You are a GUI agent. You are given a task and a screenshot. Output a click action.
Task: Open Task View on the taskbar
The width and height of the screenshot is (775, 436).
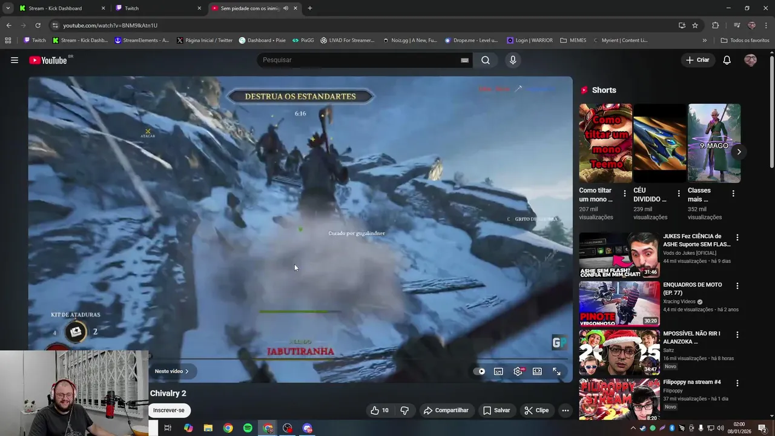point(168,428)
